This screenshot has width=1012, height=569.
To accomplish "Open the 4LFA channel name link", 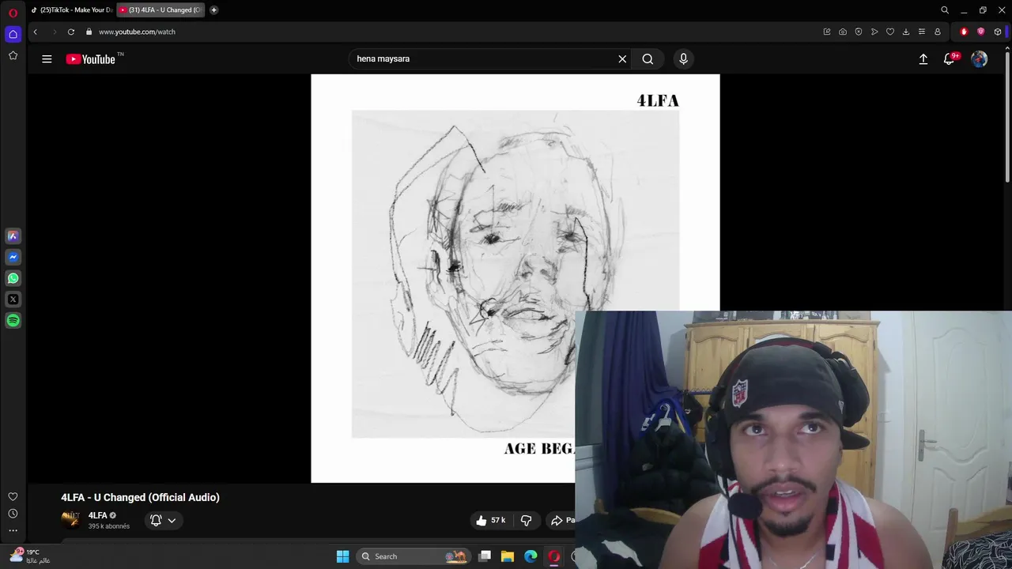I will (x=97, y=515).
